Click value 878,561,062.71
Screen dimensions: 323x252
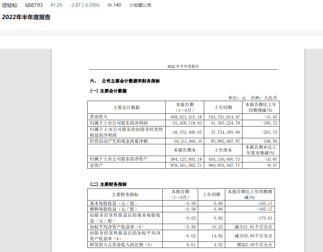(x=186, y=165)
